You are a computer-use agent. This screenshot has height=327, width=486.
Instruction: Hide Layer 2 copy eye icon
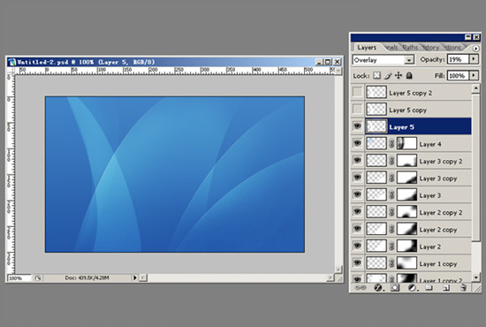357,229
